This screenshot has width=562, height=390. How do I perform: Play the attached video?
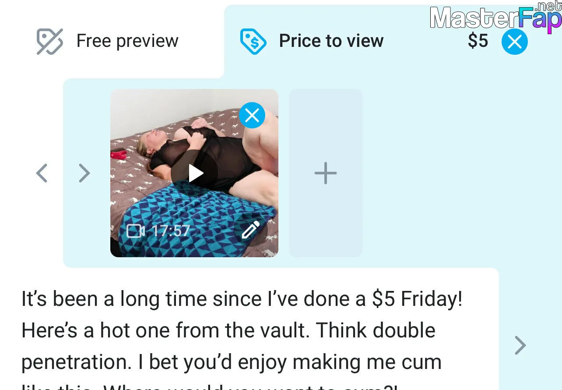click(x=195, y=174)
